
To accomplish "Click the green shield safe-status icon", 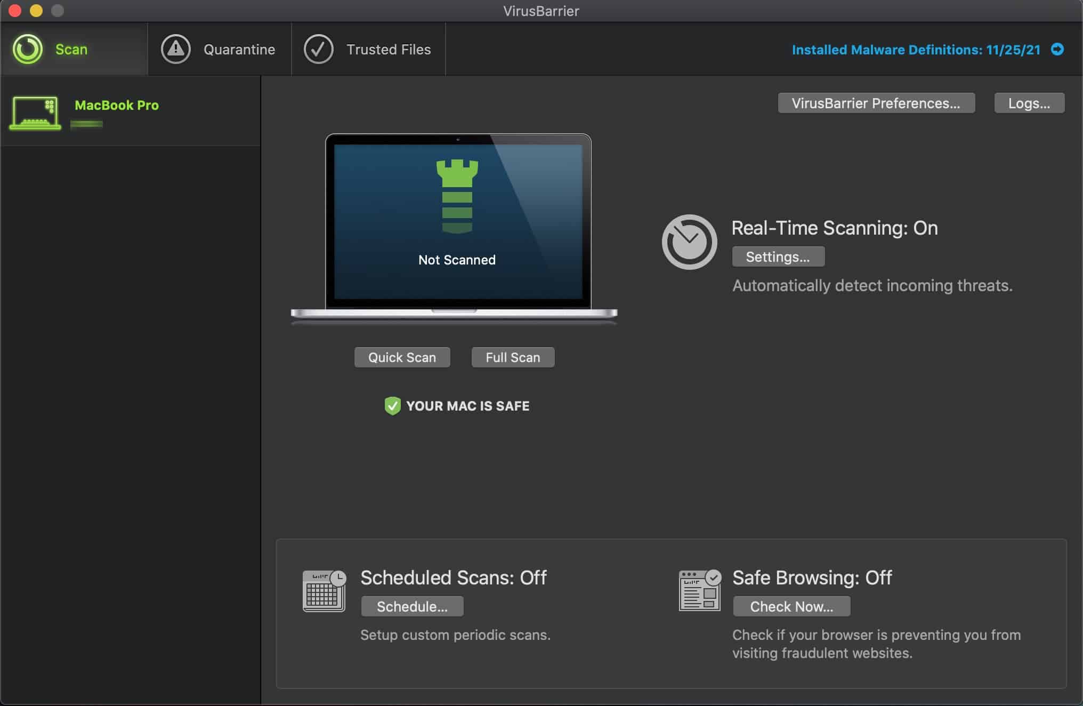I will coord(392,406).
